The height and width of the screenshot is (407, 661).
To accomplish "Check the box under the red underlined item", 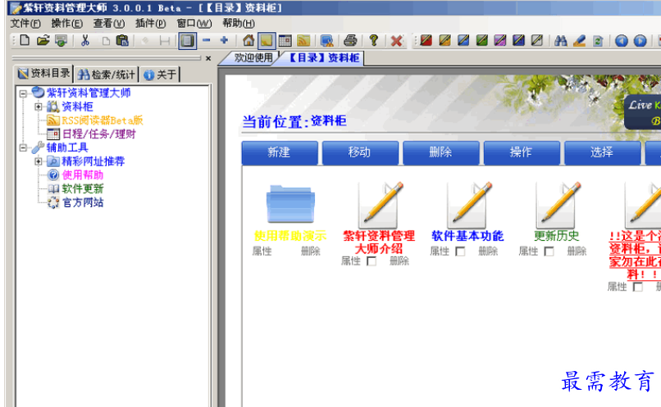I will point(638,287).
